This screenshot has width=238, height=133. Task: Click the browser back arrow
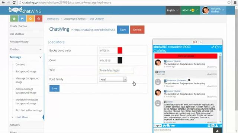point(3,3)
